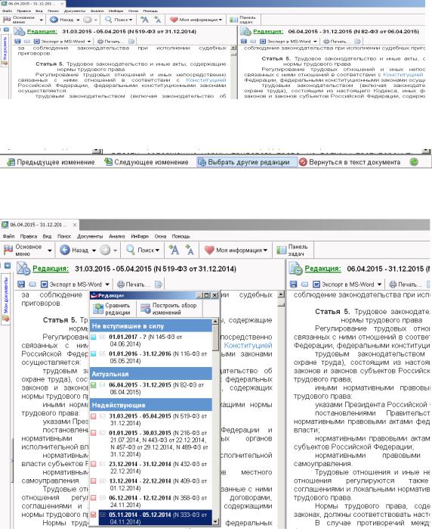Screen dimensions: 432x529
Task: Expand the Экспорт в MS-Word dropdown arrow
Action: coord(107,285)
